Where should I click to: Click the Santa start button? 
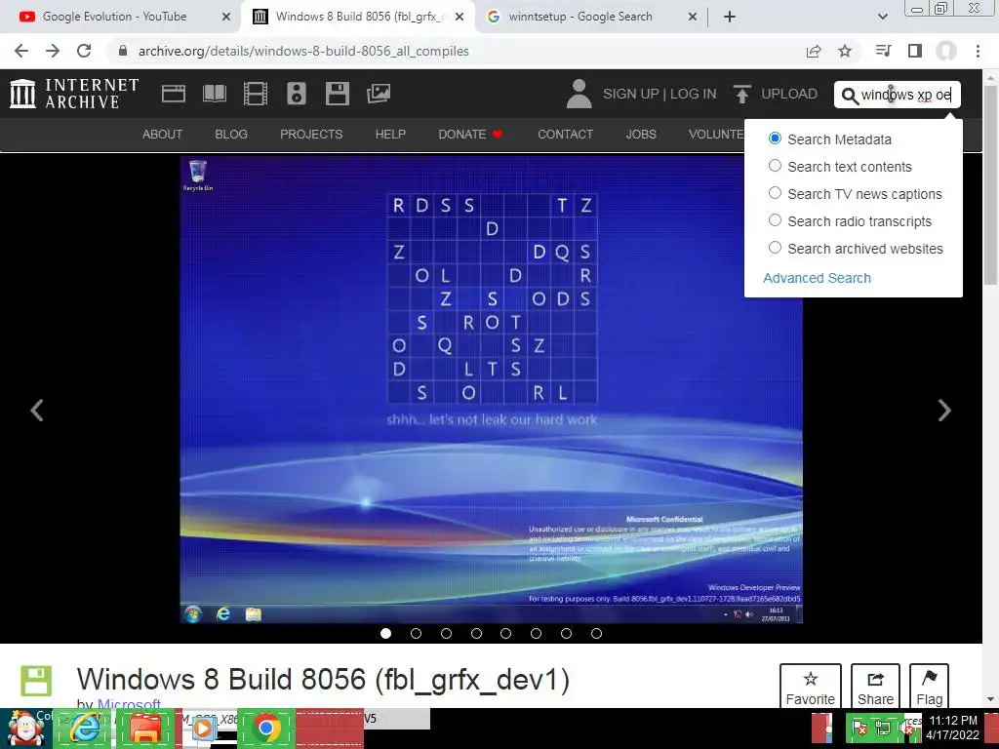[25, 728]
